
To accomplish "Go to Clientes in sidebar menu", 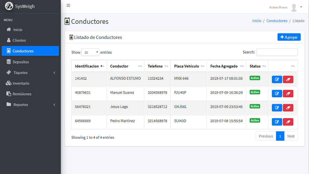I will click(19, 40).
